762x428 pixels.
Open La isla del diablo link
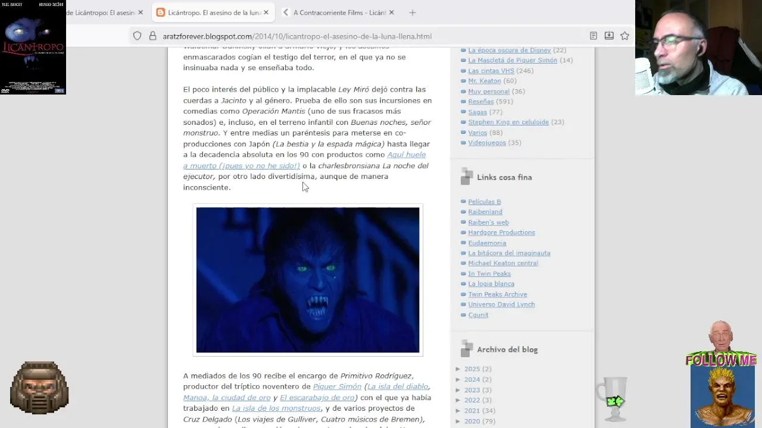coord(397,386)
